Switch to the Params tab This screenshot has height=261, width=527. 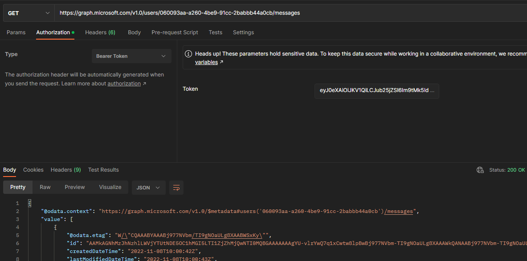(16, 32)
